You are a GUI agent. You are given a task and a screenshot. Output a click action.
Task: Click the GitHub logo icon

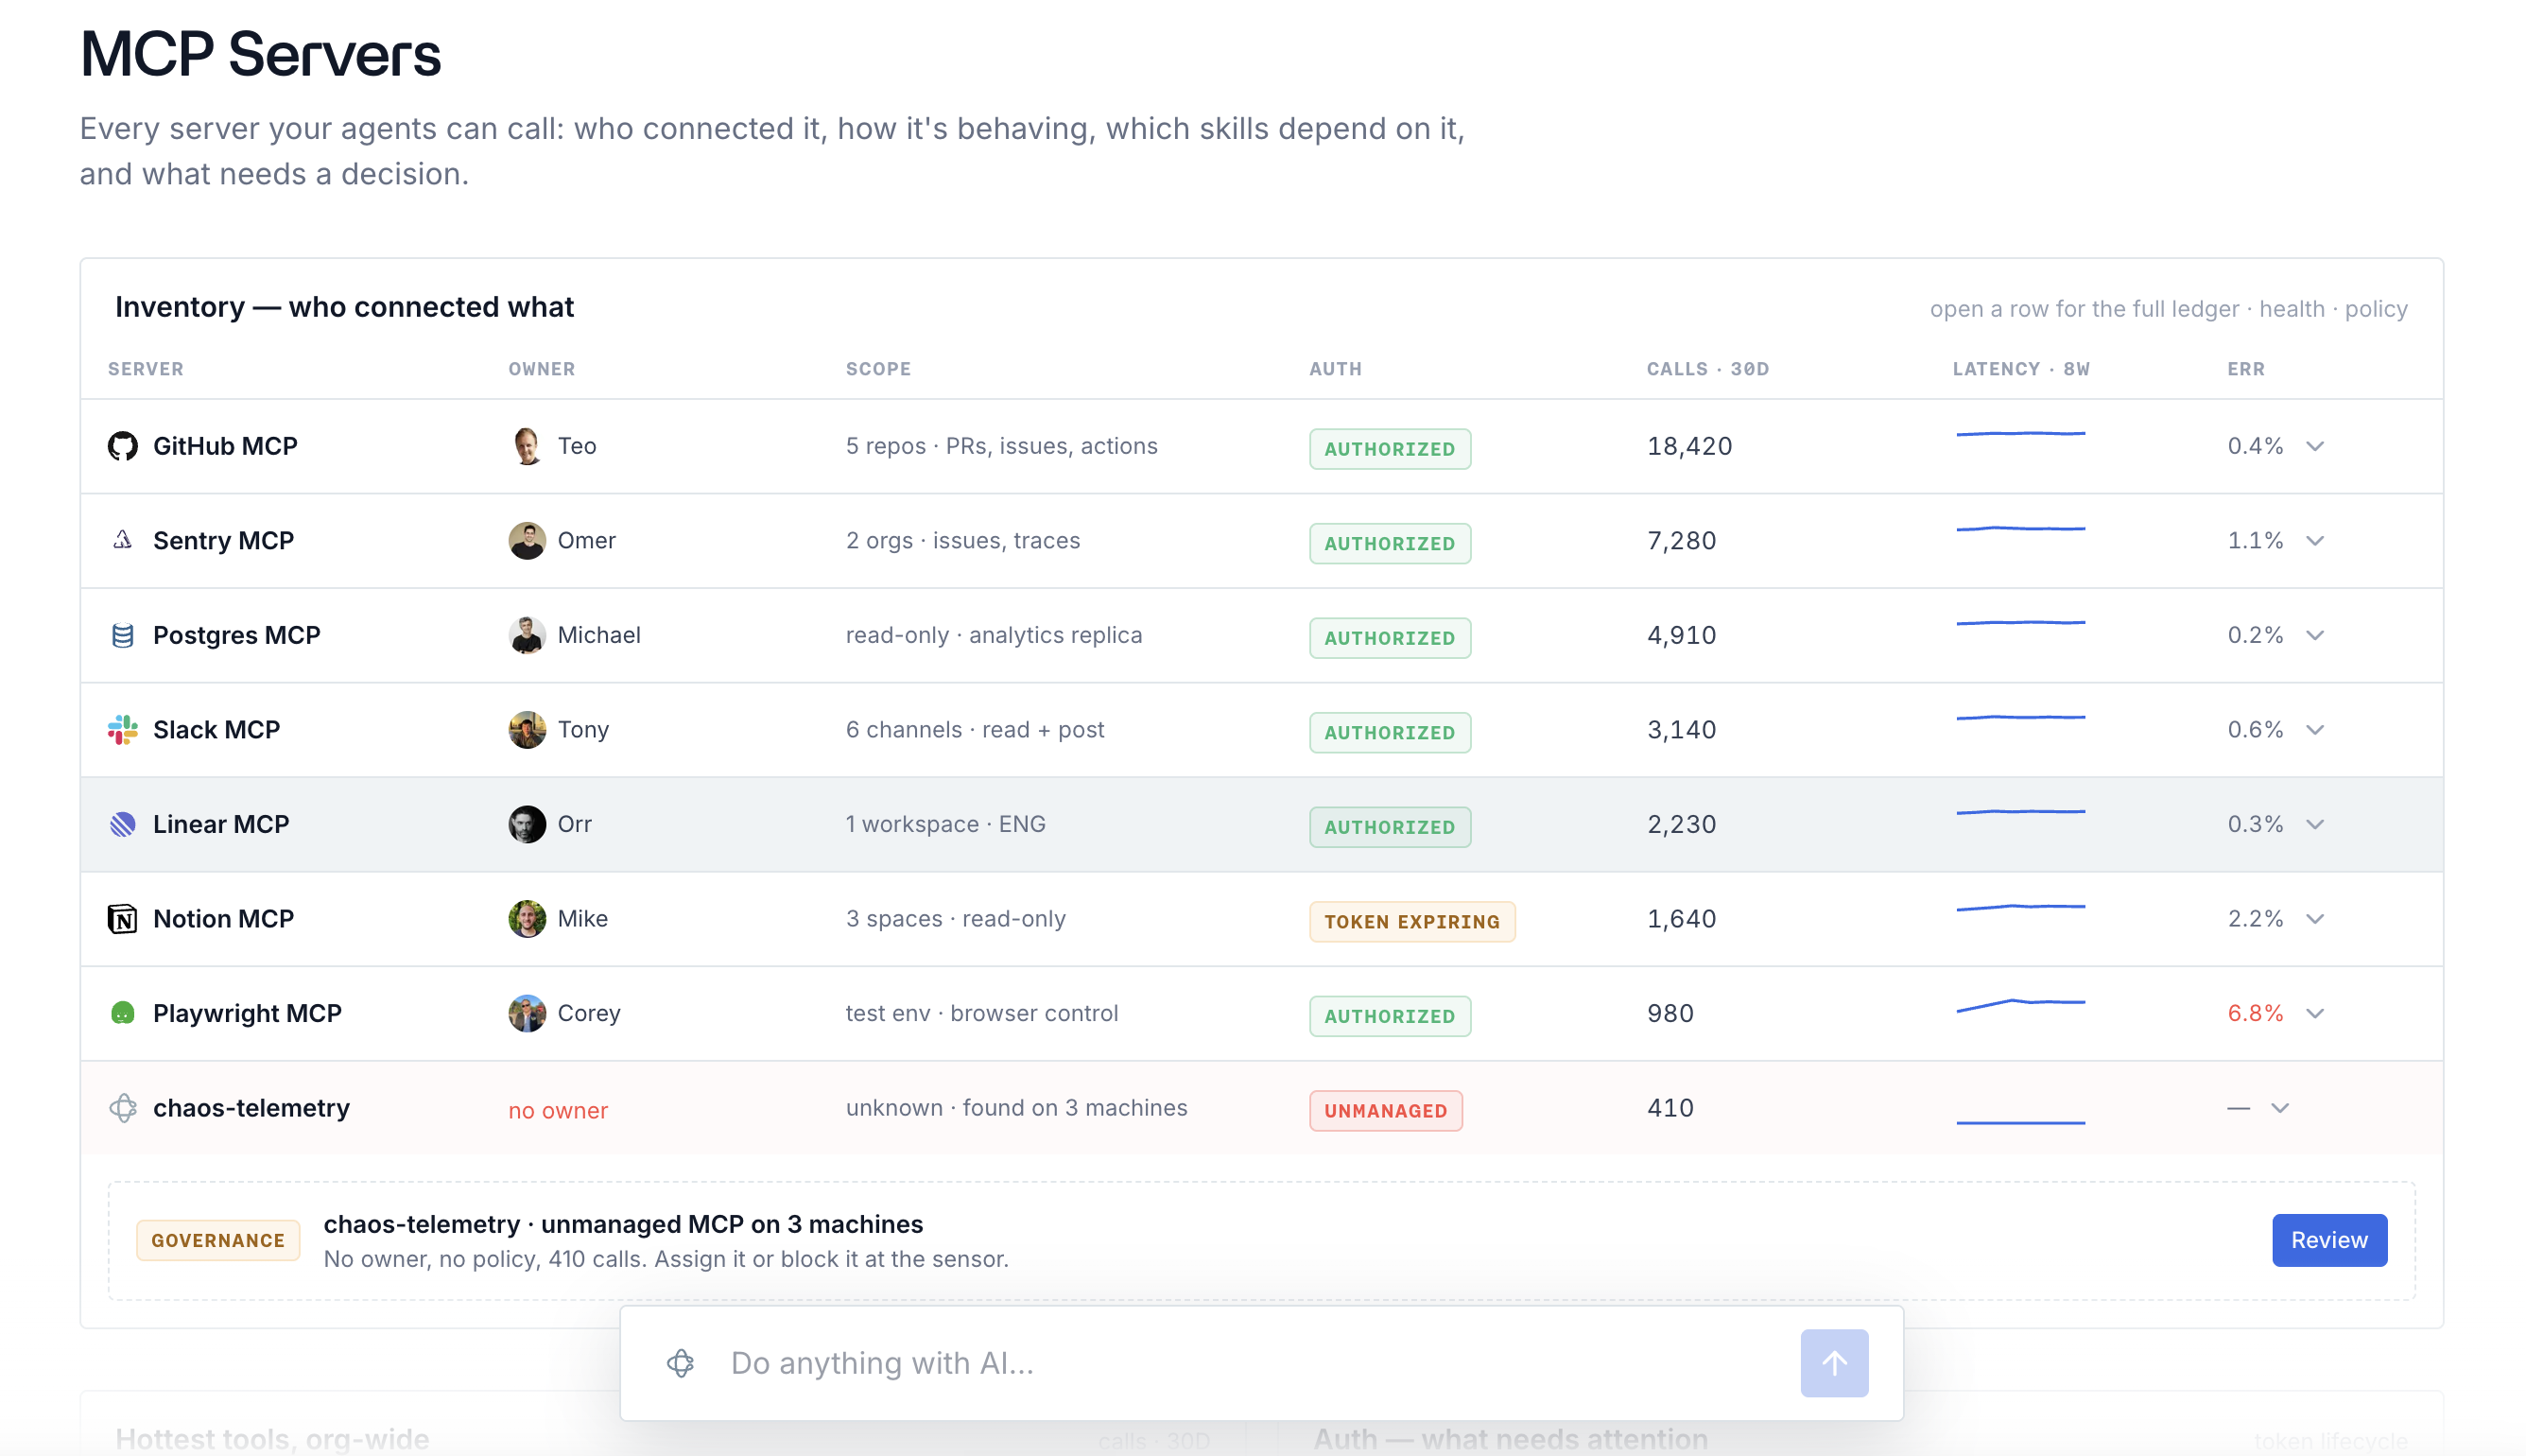pyautogui.click(x=122, y=446)
